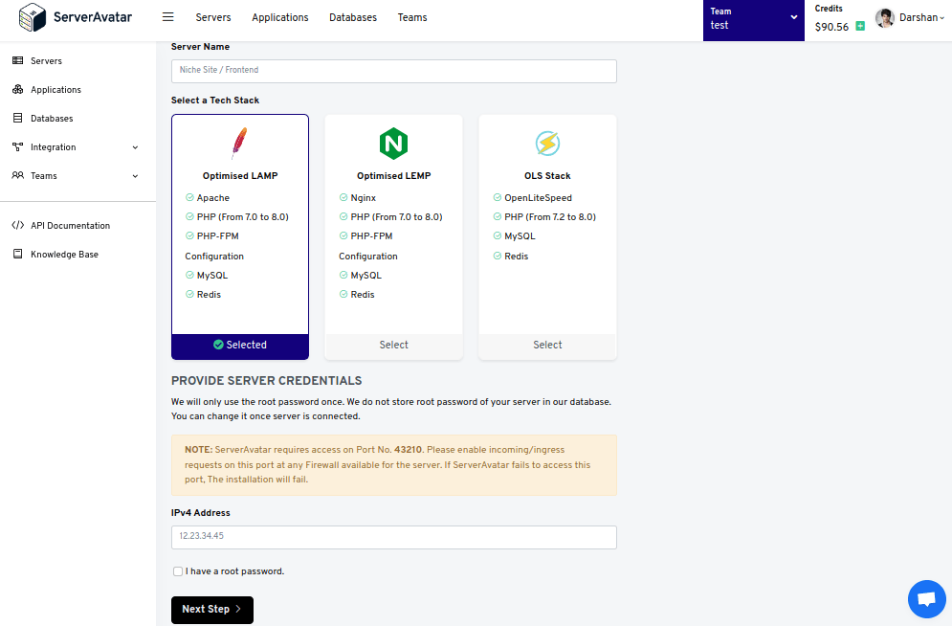Viewport: 952px width, 626px height.
Task: Open Applications in the top navigation
Action: (x=280, y=17)
